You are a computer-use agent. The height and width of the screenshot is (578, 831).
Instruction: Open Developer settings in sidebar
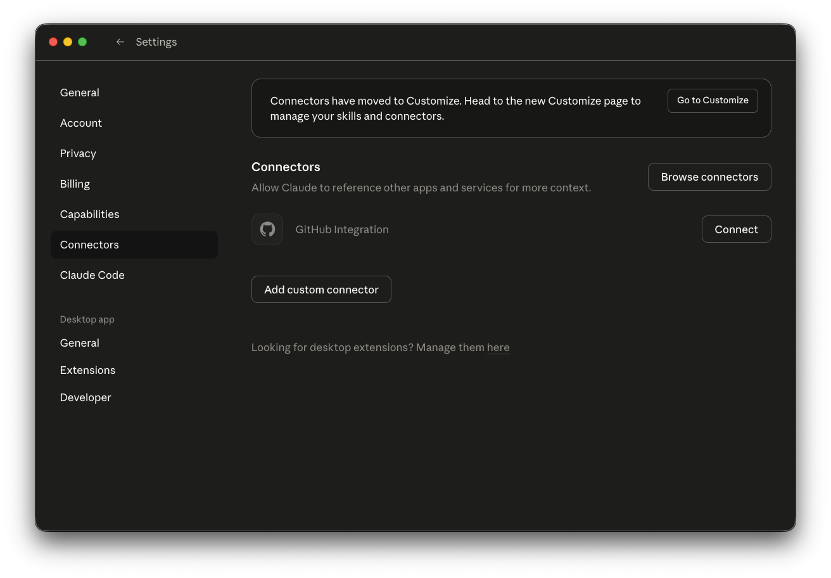(x=134, y=397)
